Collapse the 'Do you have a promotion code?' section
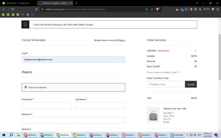221x138 pixels. coord(163,72)
